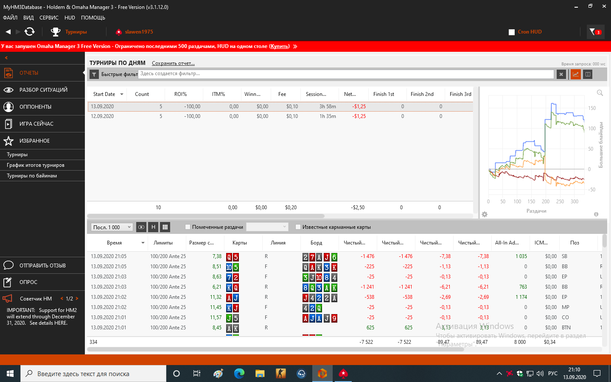Open the ПОМОЩЬ menu
The height and width of the screenshot is (382, 611).
93,18
